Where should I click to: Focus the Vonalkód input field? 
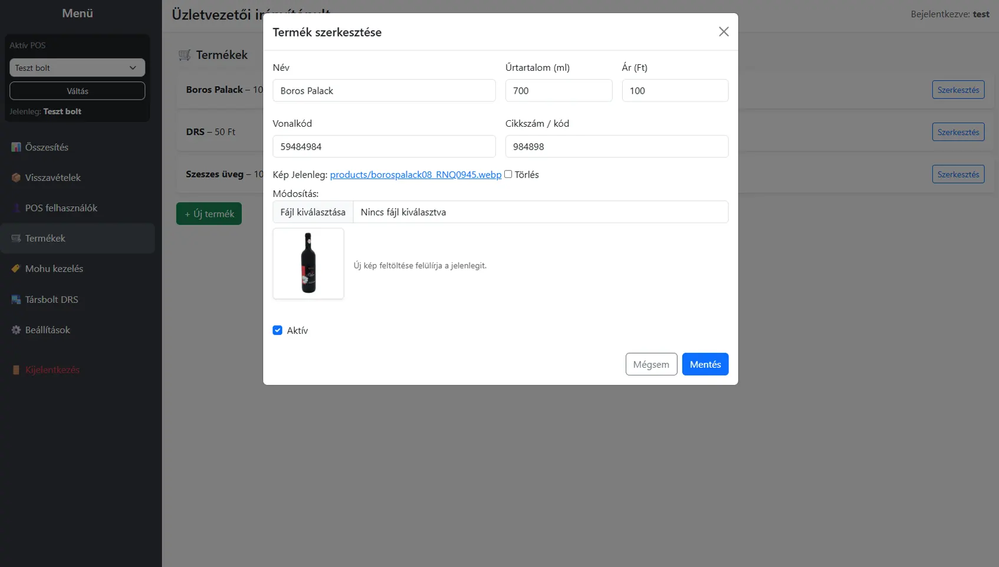coord(384,147)
